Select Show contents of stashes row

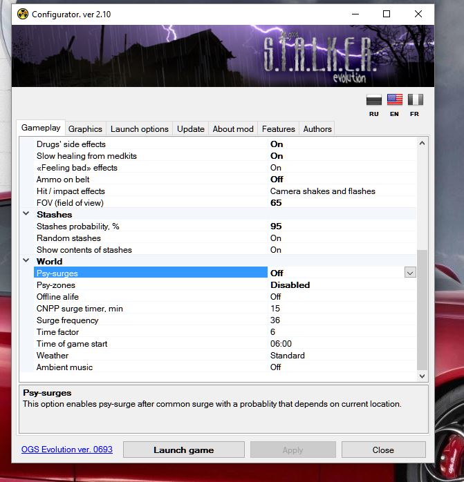click(x=225, y=249)
